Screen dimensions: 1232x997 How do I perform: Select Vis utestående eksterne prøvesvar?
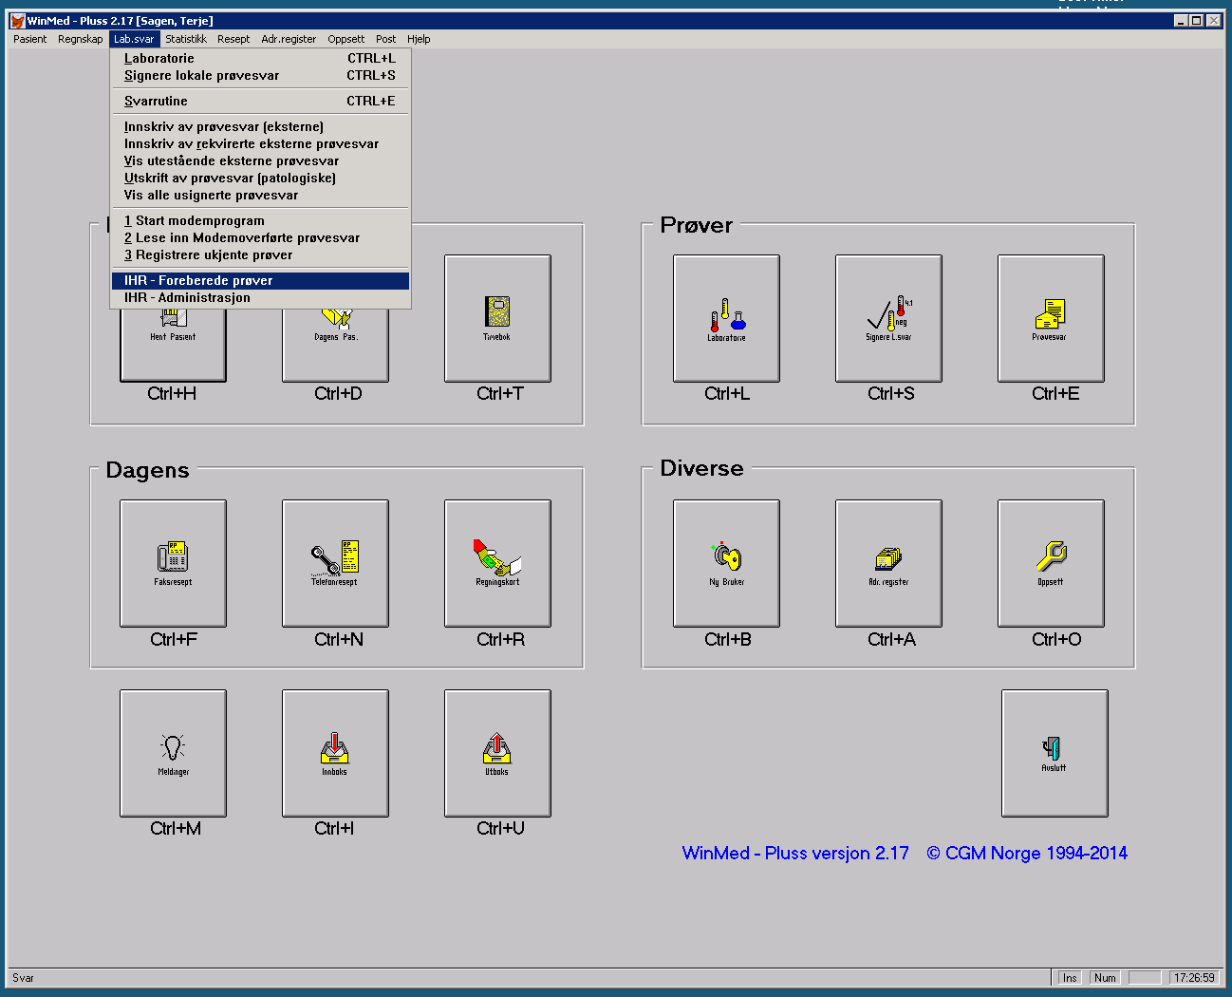[x=260, y=160]
